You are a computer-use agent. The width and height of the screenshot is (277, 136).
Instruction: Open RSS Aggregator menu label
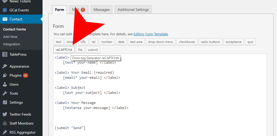[x=22, y=132]
